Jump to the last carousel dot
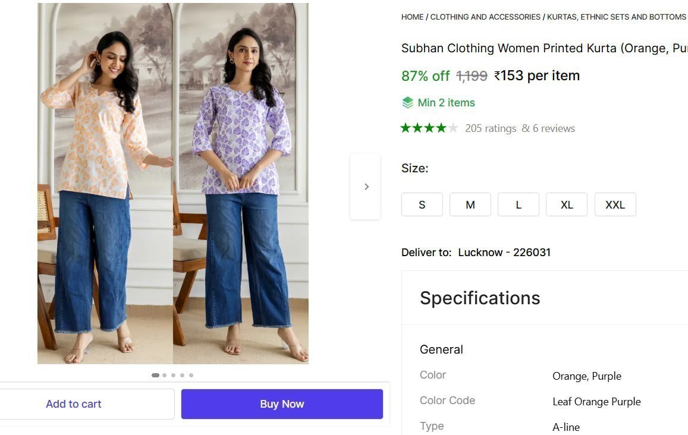This screenshot has width=688, height=435. click(x=191, y=376)
